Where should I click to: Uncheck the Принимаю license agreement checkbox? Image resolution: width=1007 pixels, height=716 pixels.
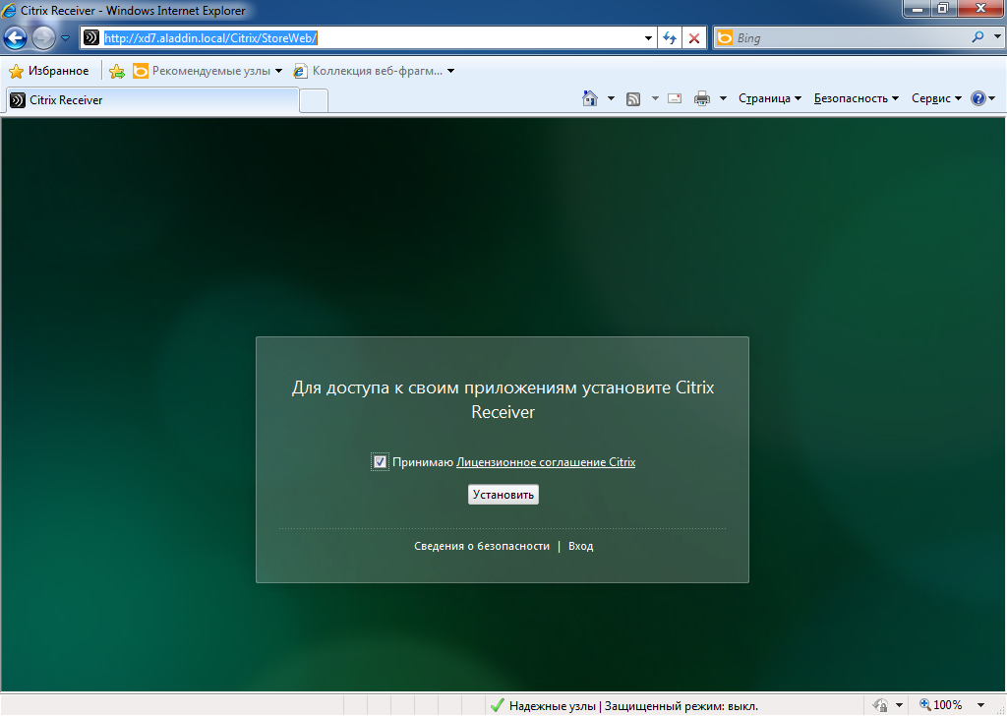(380, 461)
